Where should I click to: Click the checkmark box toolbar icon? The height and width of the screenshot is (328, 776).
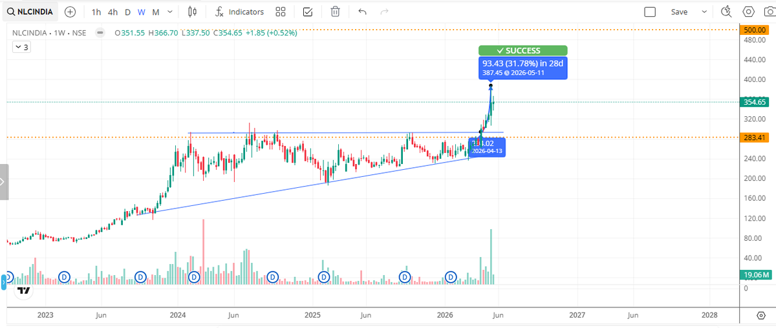coord(308,12)
